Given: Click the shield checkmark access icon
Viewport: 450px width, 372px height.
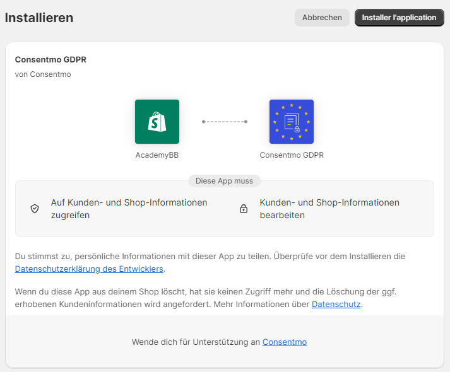Looking at the screenshot, I should [x=35, y=209].
